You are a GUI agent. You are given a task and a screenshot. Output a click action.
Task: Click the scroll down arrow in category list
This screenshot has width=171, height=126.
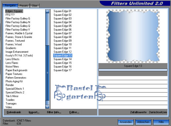click(47, 107)
